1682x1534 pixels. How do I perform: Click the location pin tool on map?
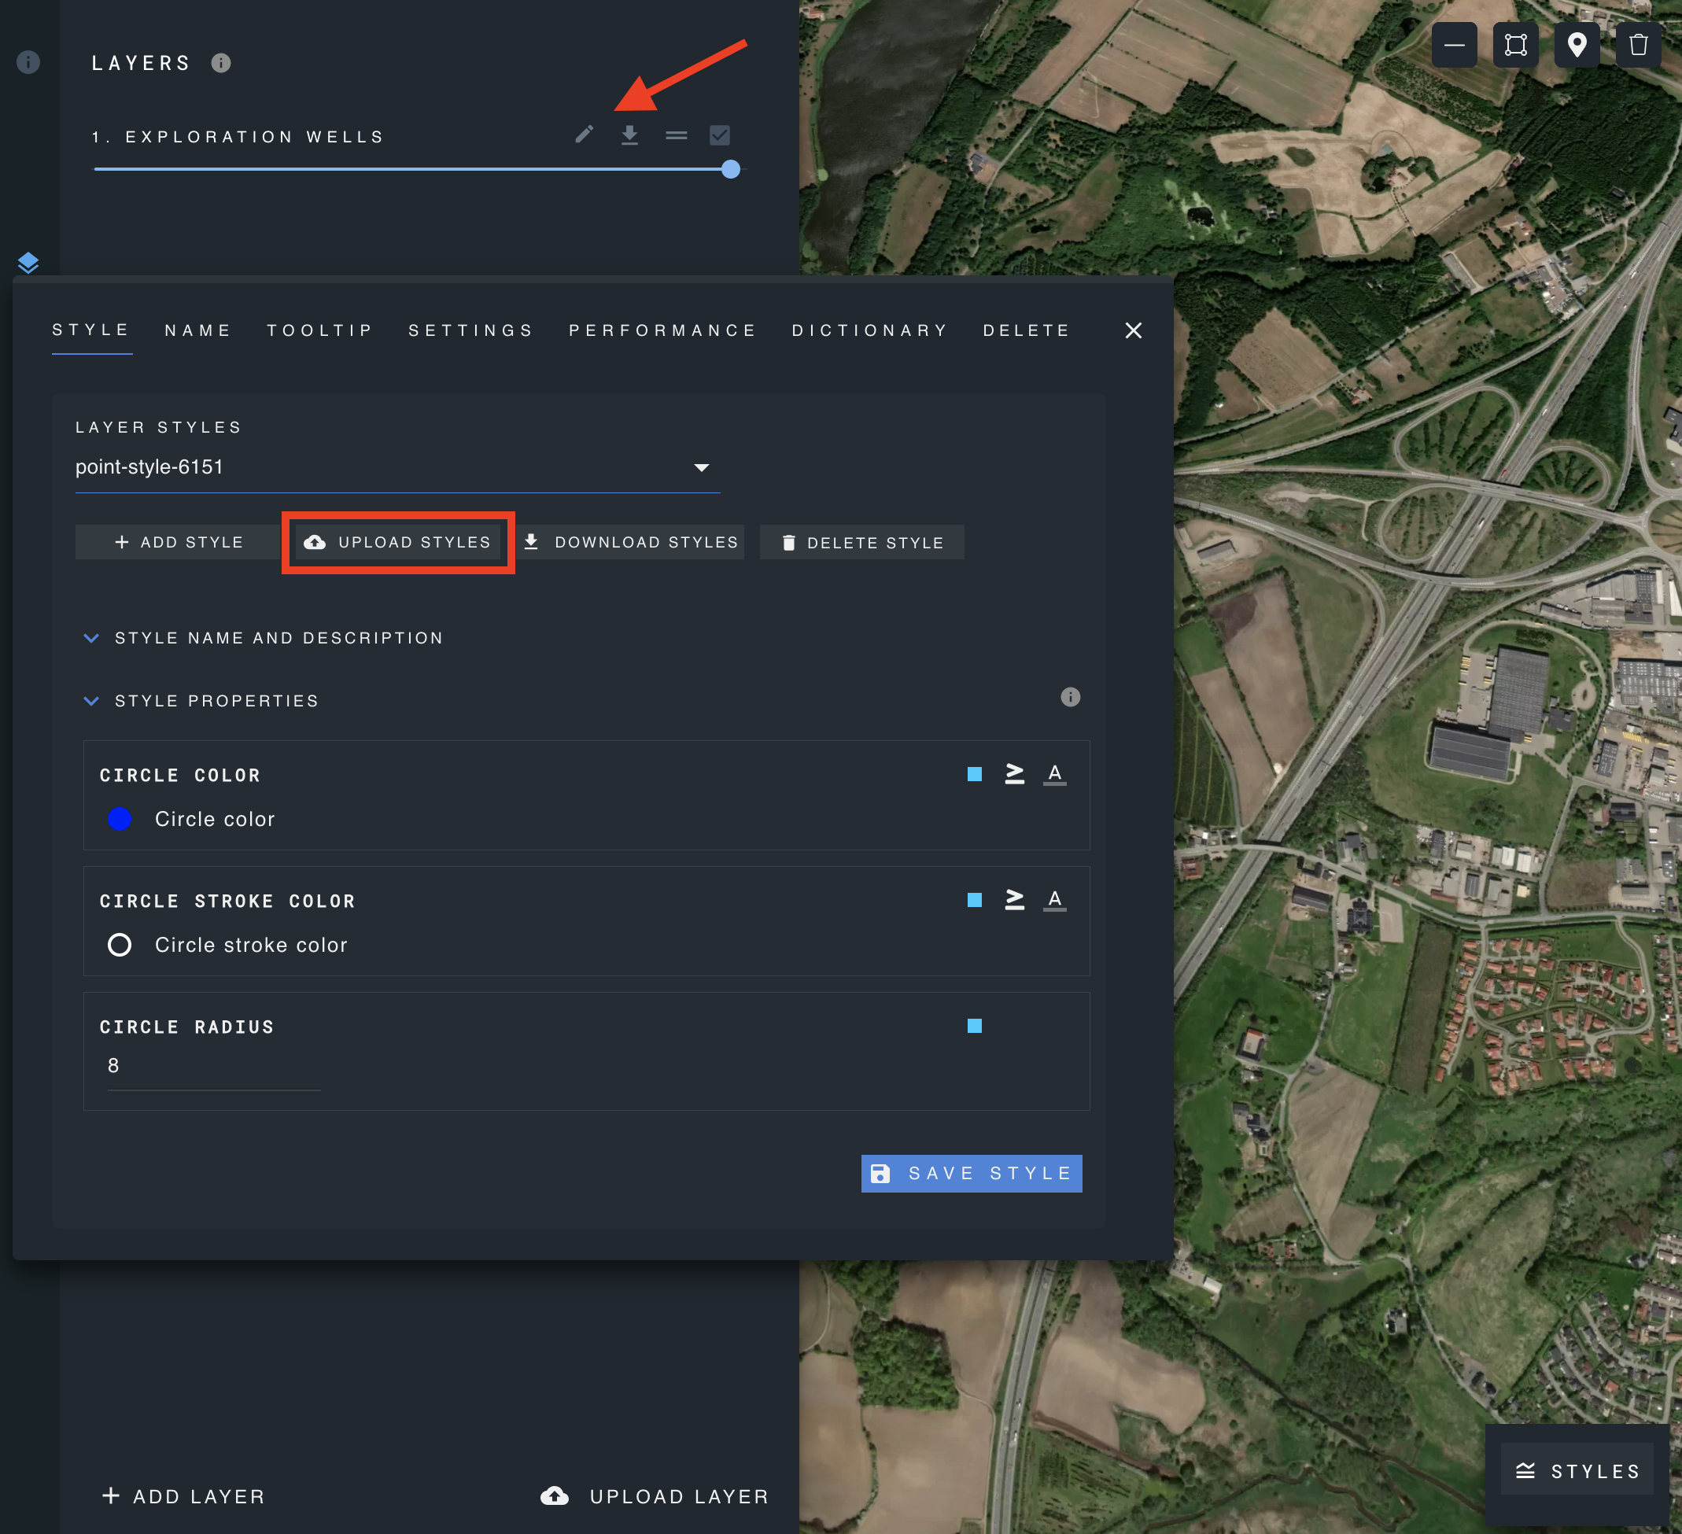tap(1577, 45)
